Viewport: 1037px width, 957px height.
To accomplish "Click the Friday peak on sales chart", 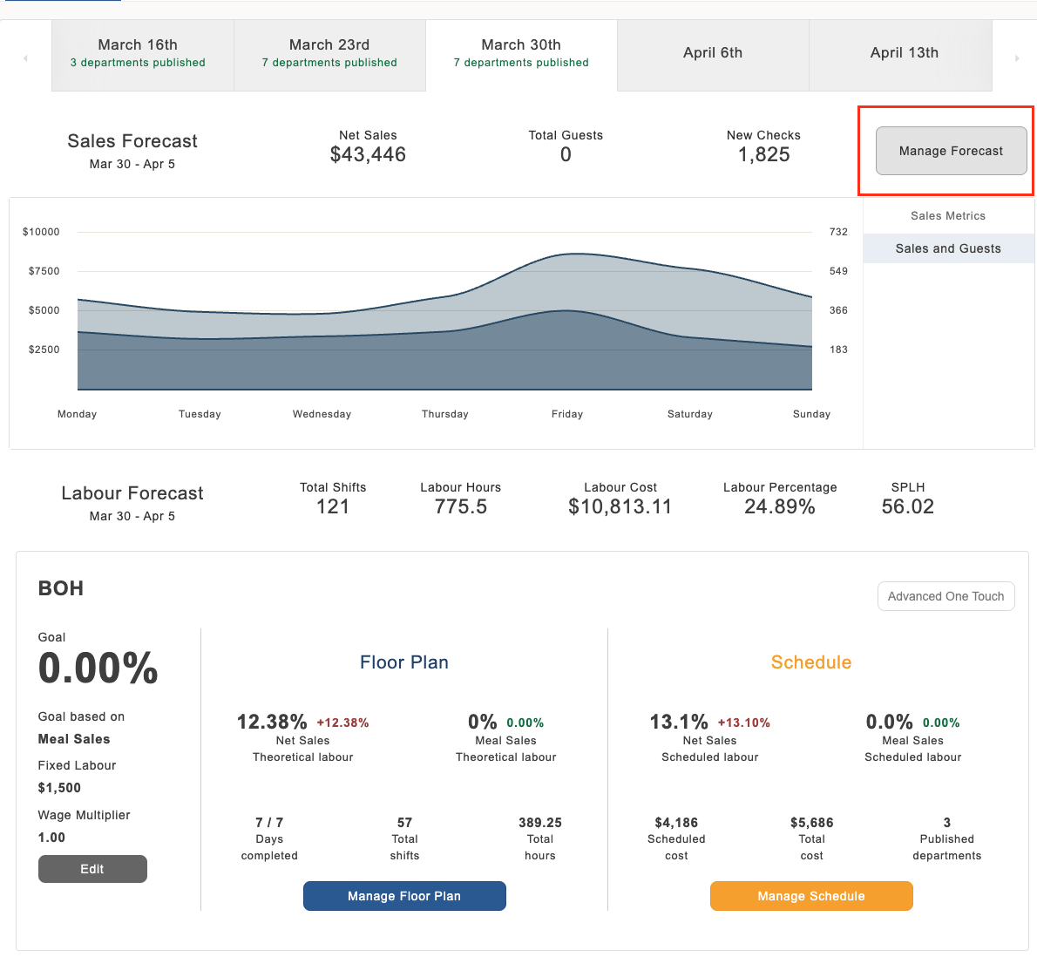I will coord(575,254).
